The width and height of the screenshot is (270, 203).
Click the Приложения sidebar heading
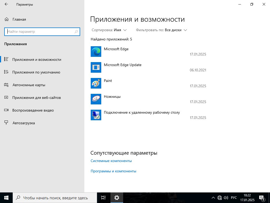point(16,44)
